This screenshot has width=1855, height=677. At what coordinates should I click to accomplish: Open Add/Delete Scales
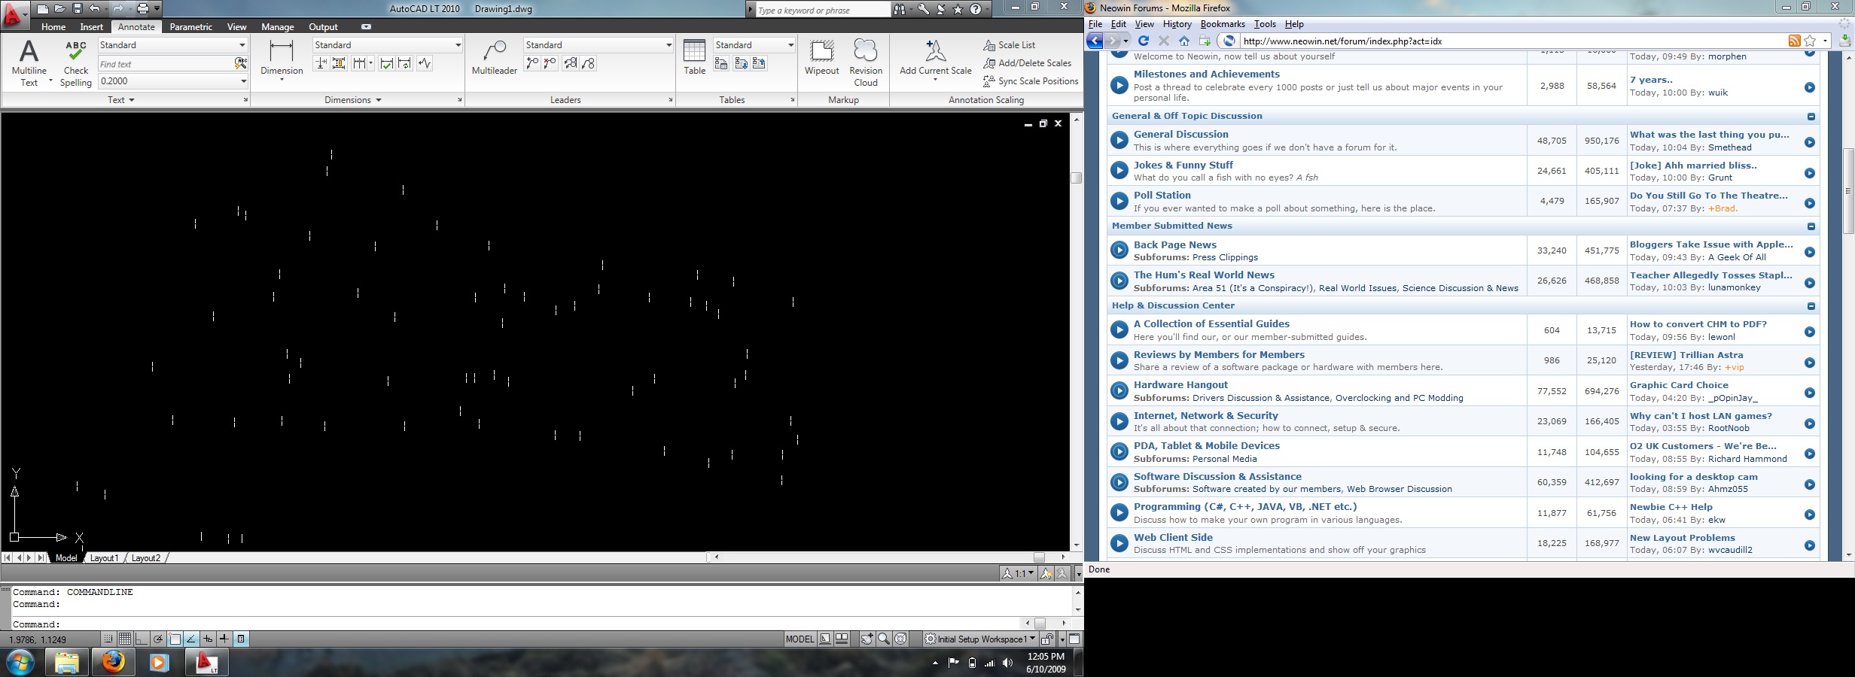(1028, 63)
